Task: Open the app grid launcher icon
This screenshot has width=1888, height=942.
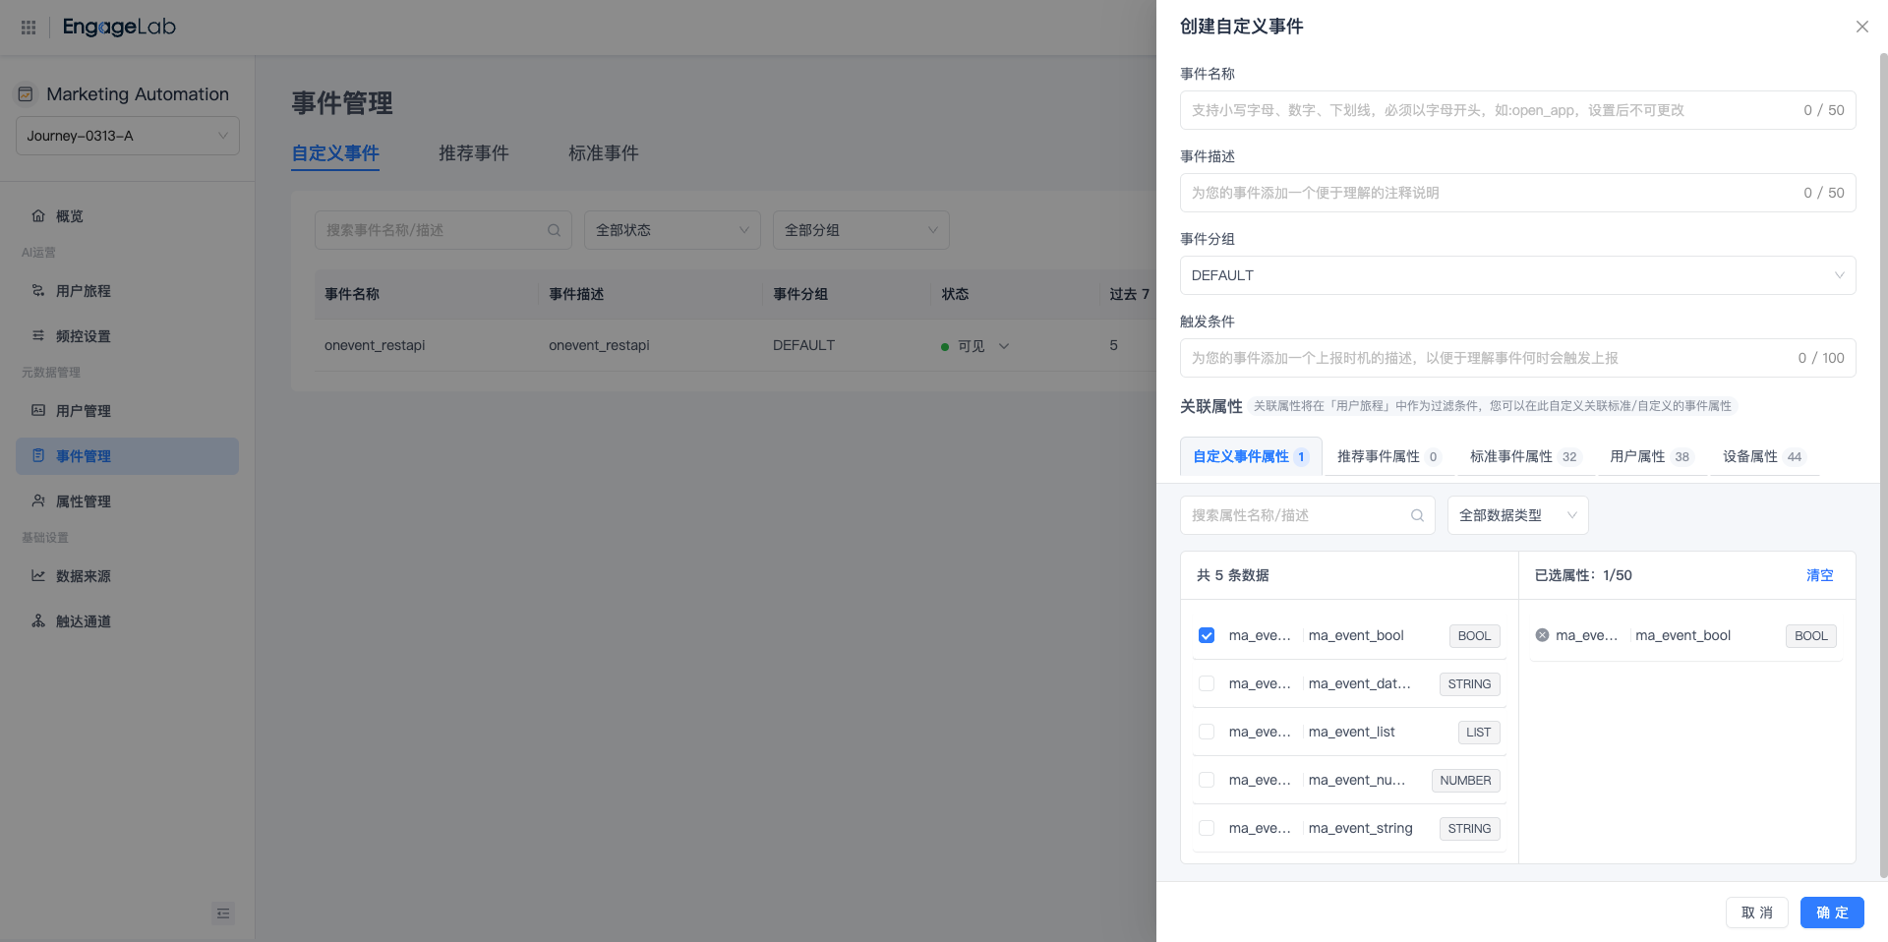Action: pyautogui.click(x=28, y=27)
